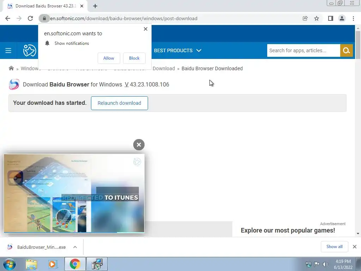The height and width of the screenshot is (271, 361).
Task: Close the downloads bar
Action: 355,247
